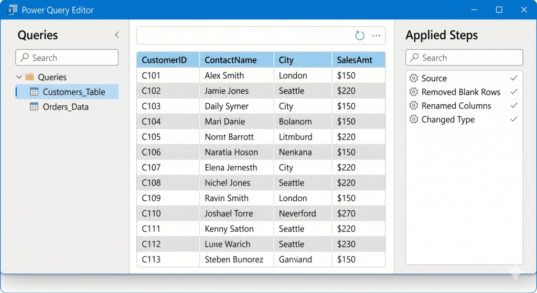
Task: Click the Daily Symer cell
Action: click(237, 106)
